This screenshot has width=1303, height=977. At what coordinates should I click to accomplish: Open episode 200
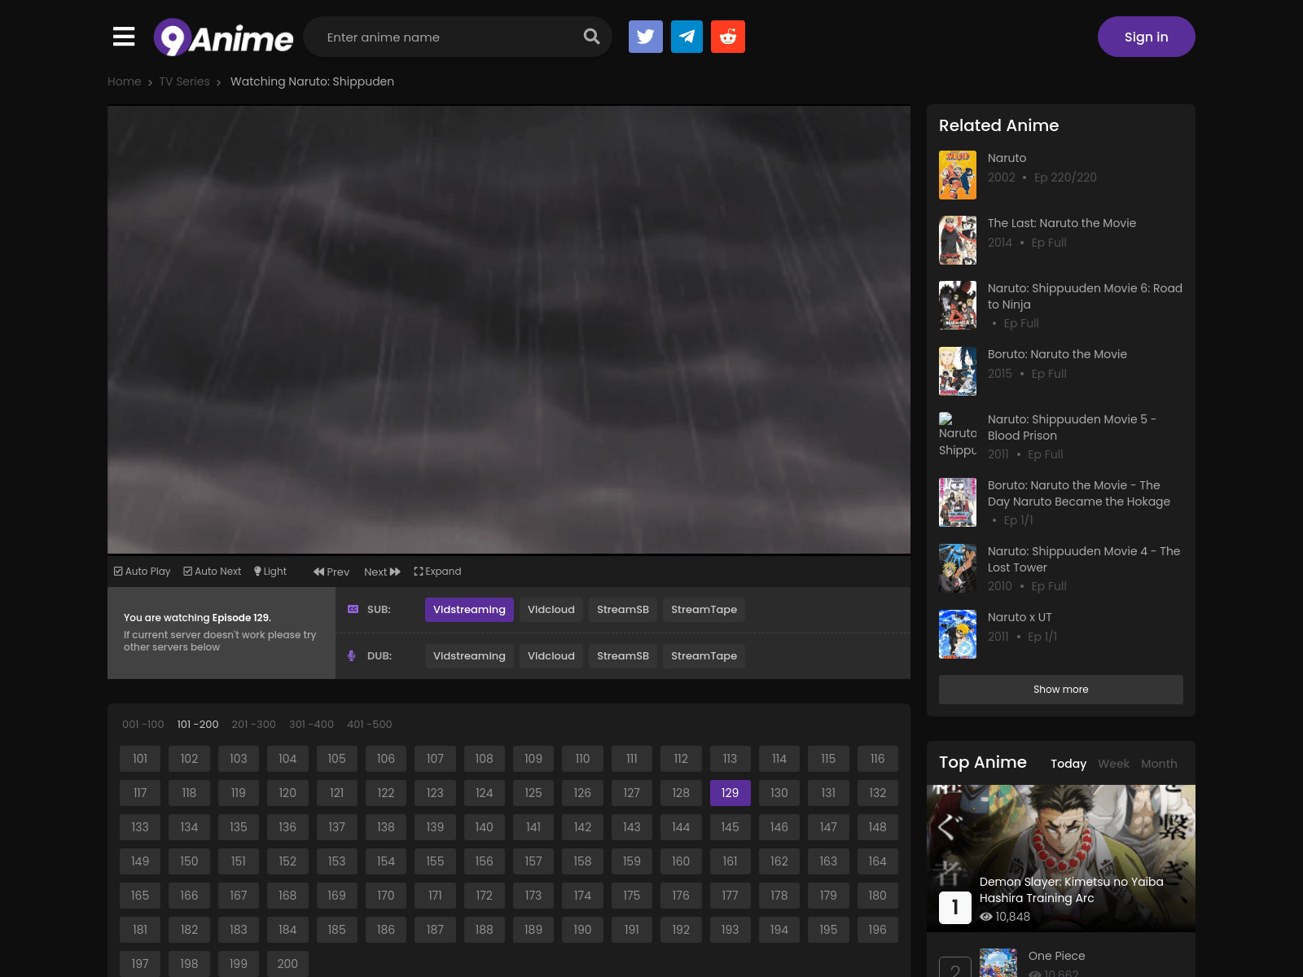(x=287, y=964)
